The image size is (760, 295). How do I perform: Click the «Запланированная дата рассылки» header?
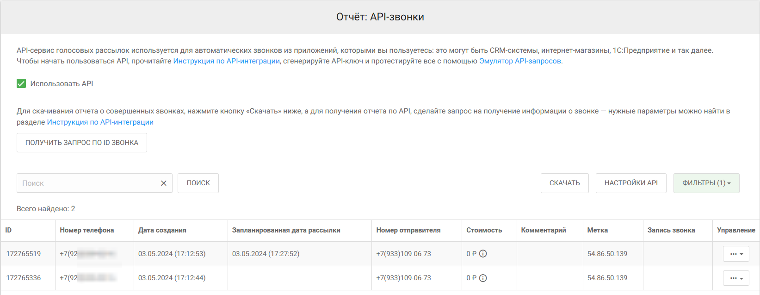[x=286, y=230]
